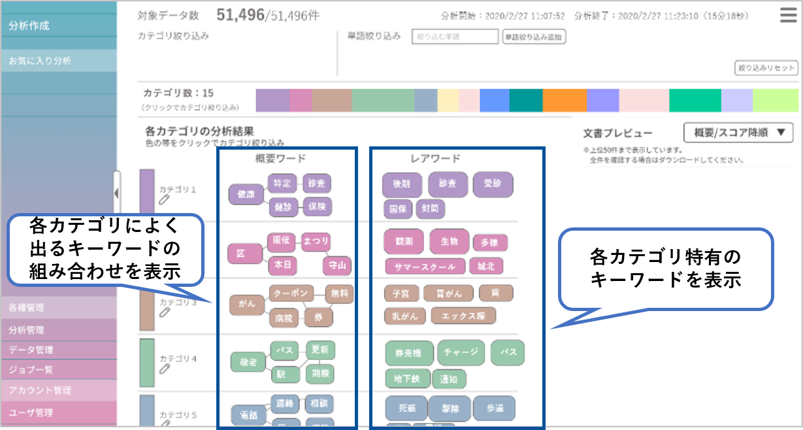Filter by the purple first category segment
This screenshot has width=803, height=430.
tap(272, 101)
